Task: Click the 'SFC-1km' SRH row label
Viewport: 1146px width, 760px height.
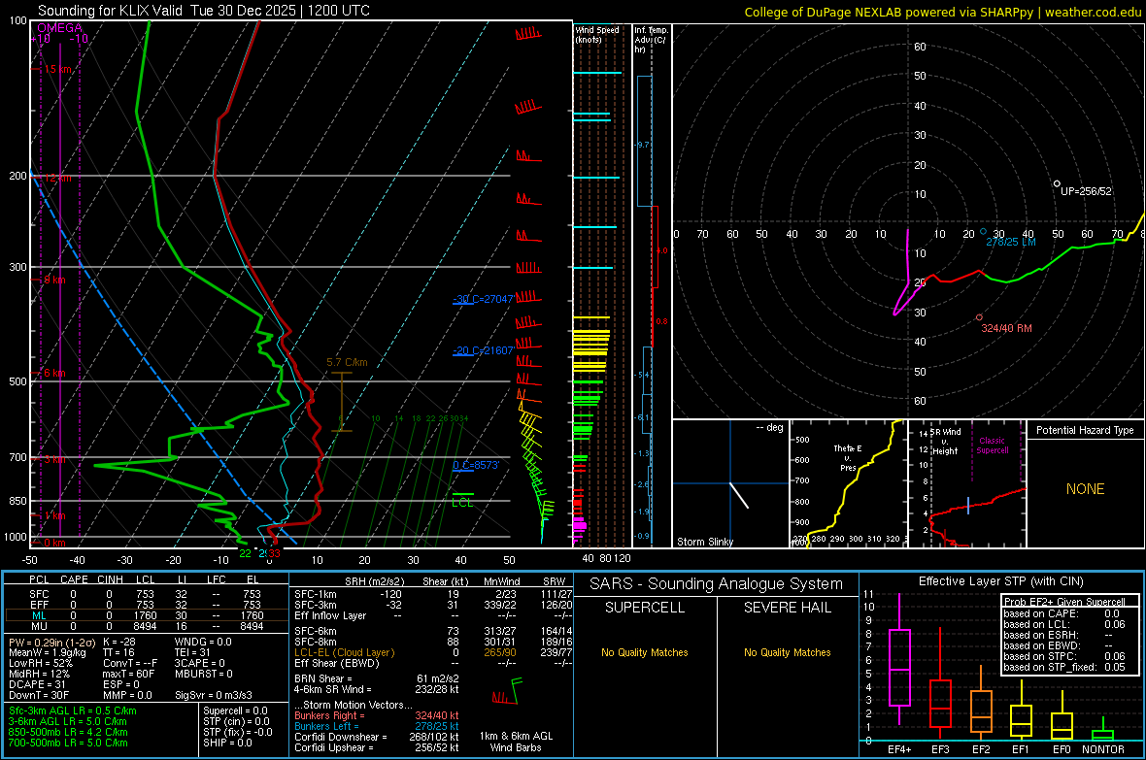Action: pos(315,594)
